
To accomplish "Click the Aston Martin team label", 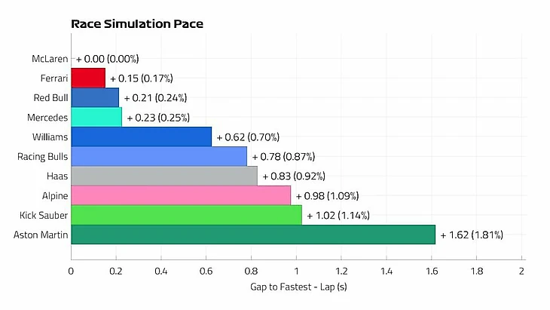I will point(41,235).
